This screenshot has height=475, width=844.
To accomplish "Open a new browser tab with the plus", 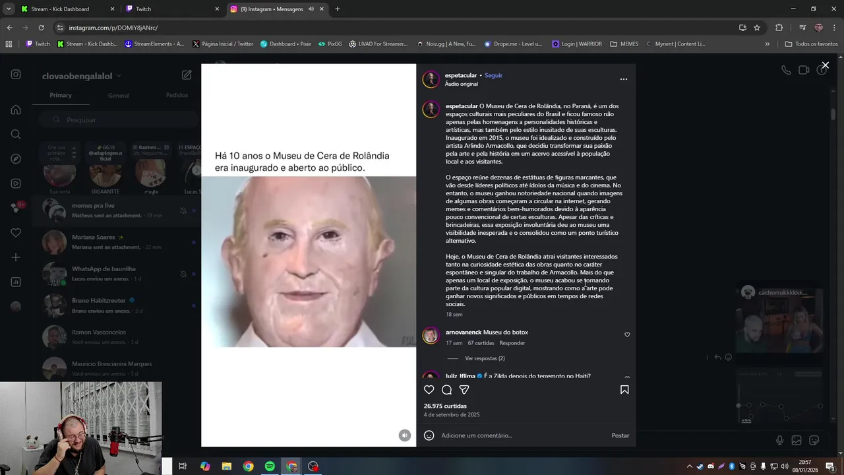I will pyautogui.click(x=337, y=9).
